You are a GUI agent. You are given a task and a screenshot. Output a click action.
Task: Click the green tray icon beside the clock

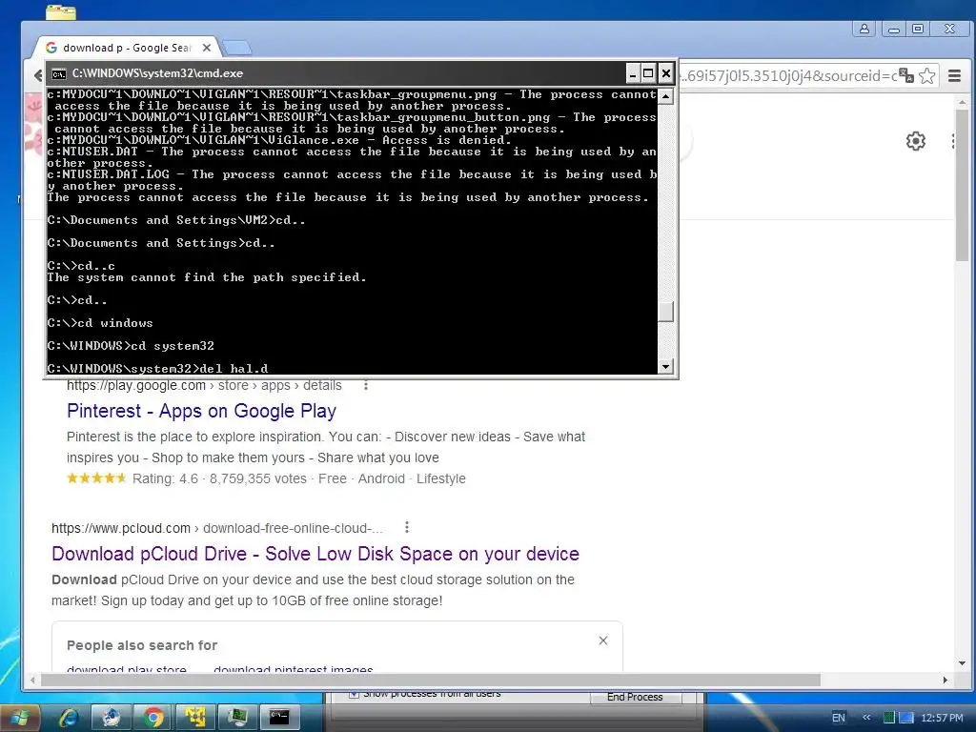tap(889, 718)
